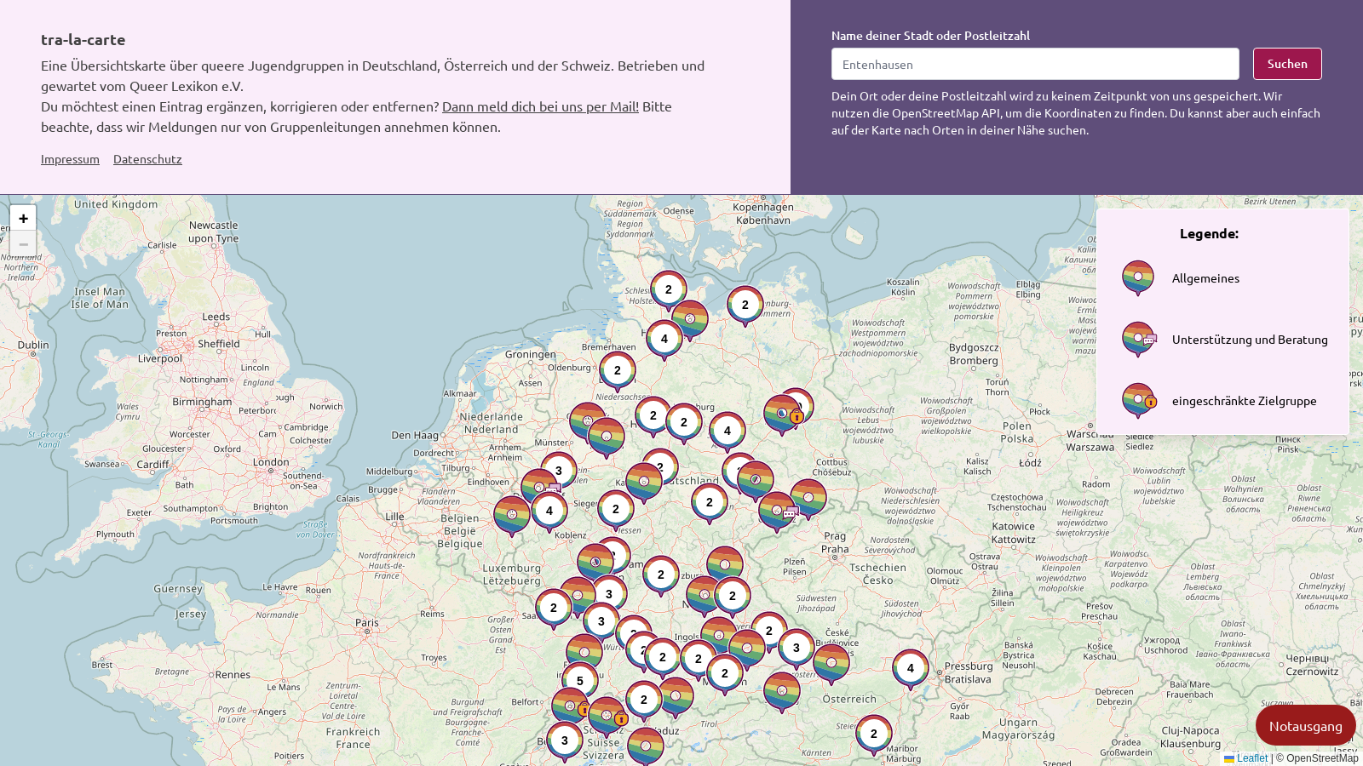This screenshot has height=766, width=1363.
Task: Open the cluster of 2 near Saarland by Luxemburg
Action: point(554,609)
